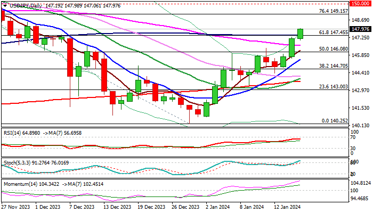Select the 0.0 Fibonacci label at 140.252

[x=334, y=121]
